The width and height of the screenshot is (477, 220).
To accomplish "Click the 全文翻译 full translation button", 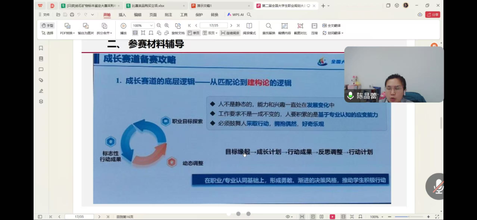I will (x=331, y=26).
